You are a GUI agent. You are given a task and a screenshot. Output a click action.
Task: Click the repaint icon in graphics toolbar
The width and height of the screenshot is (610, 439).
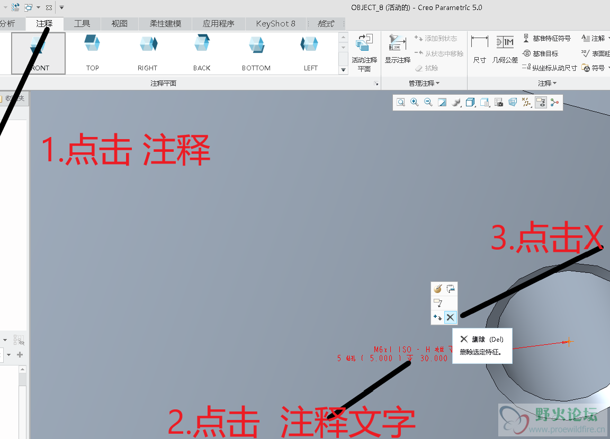[442, 102]
